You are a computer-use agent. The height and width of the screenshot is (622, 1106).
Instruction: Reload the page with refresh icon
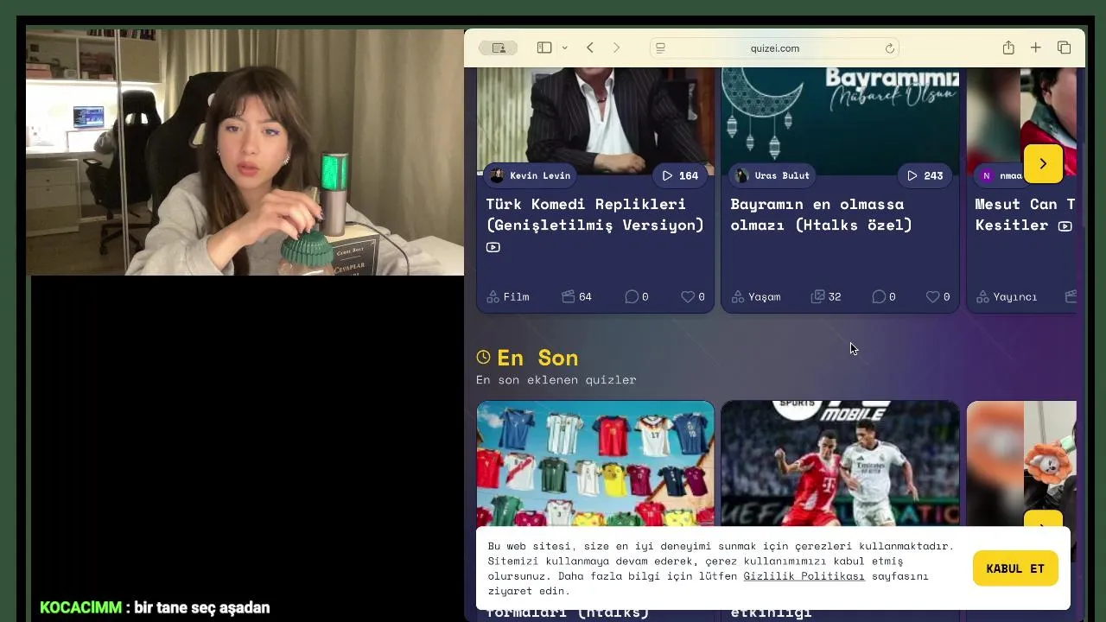(x=889, y=48)
